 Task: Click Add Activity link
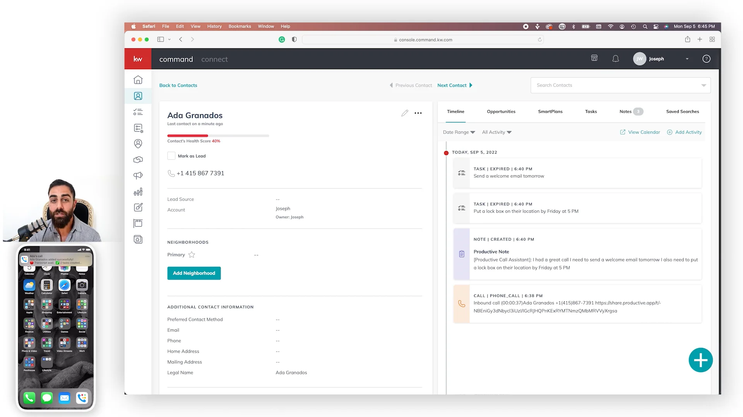[684, 132]
